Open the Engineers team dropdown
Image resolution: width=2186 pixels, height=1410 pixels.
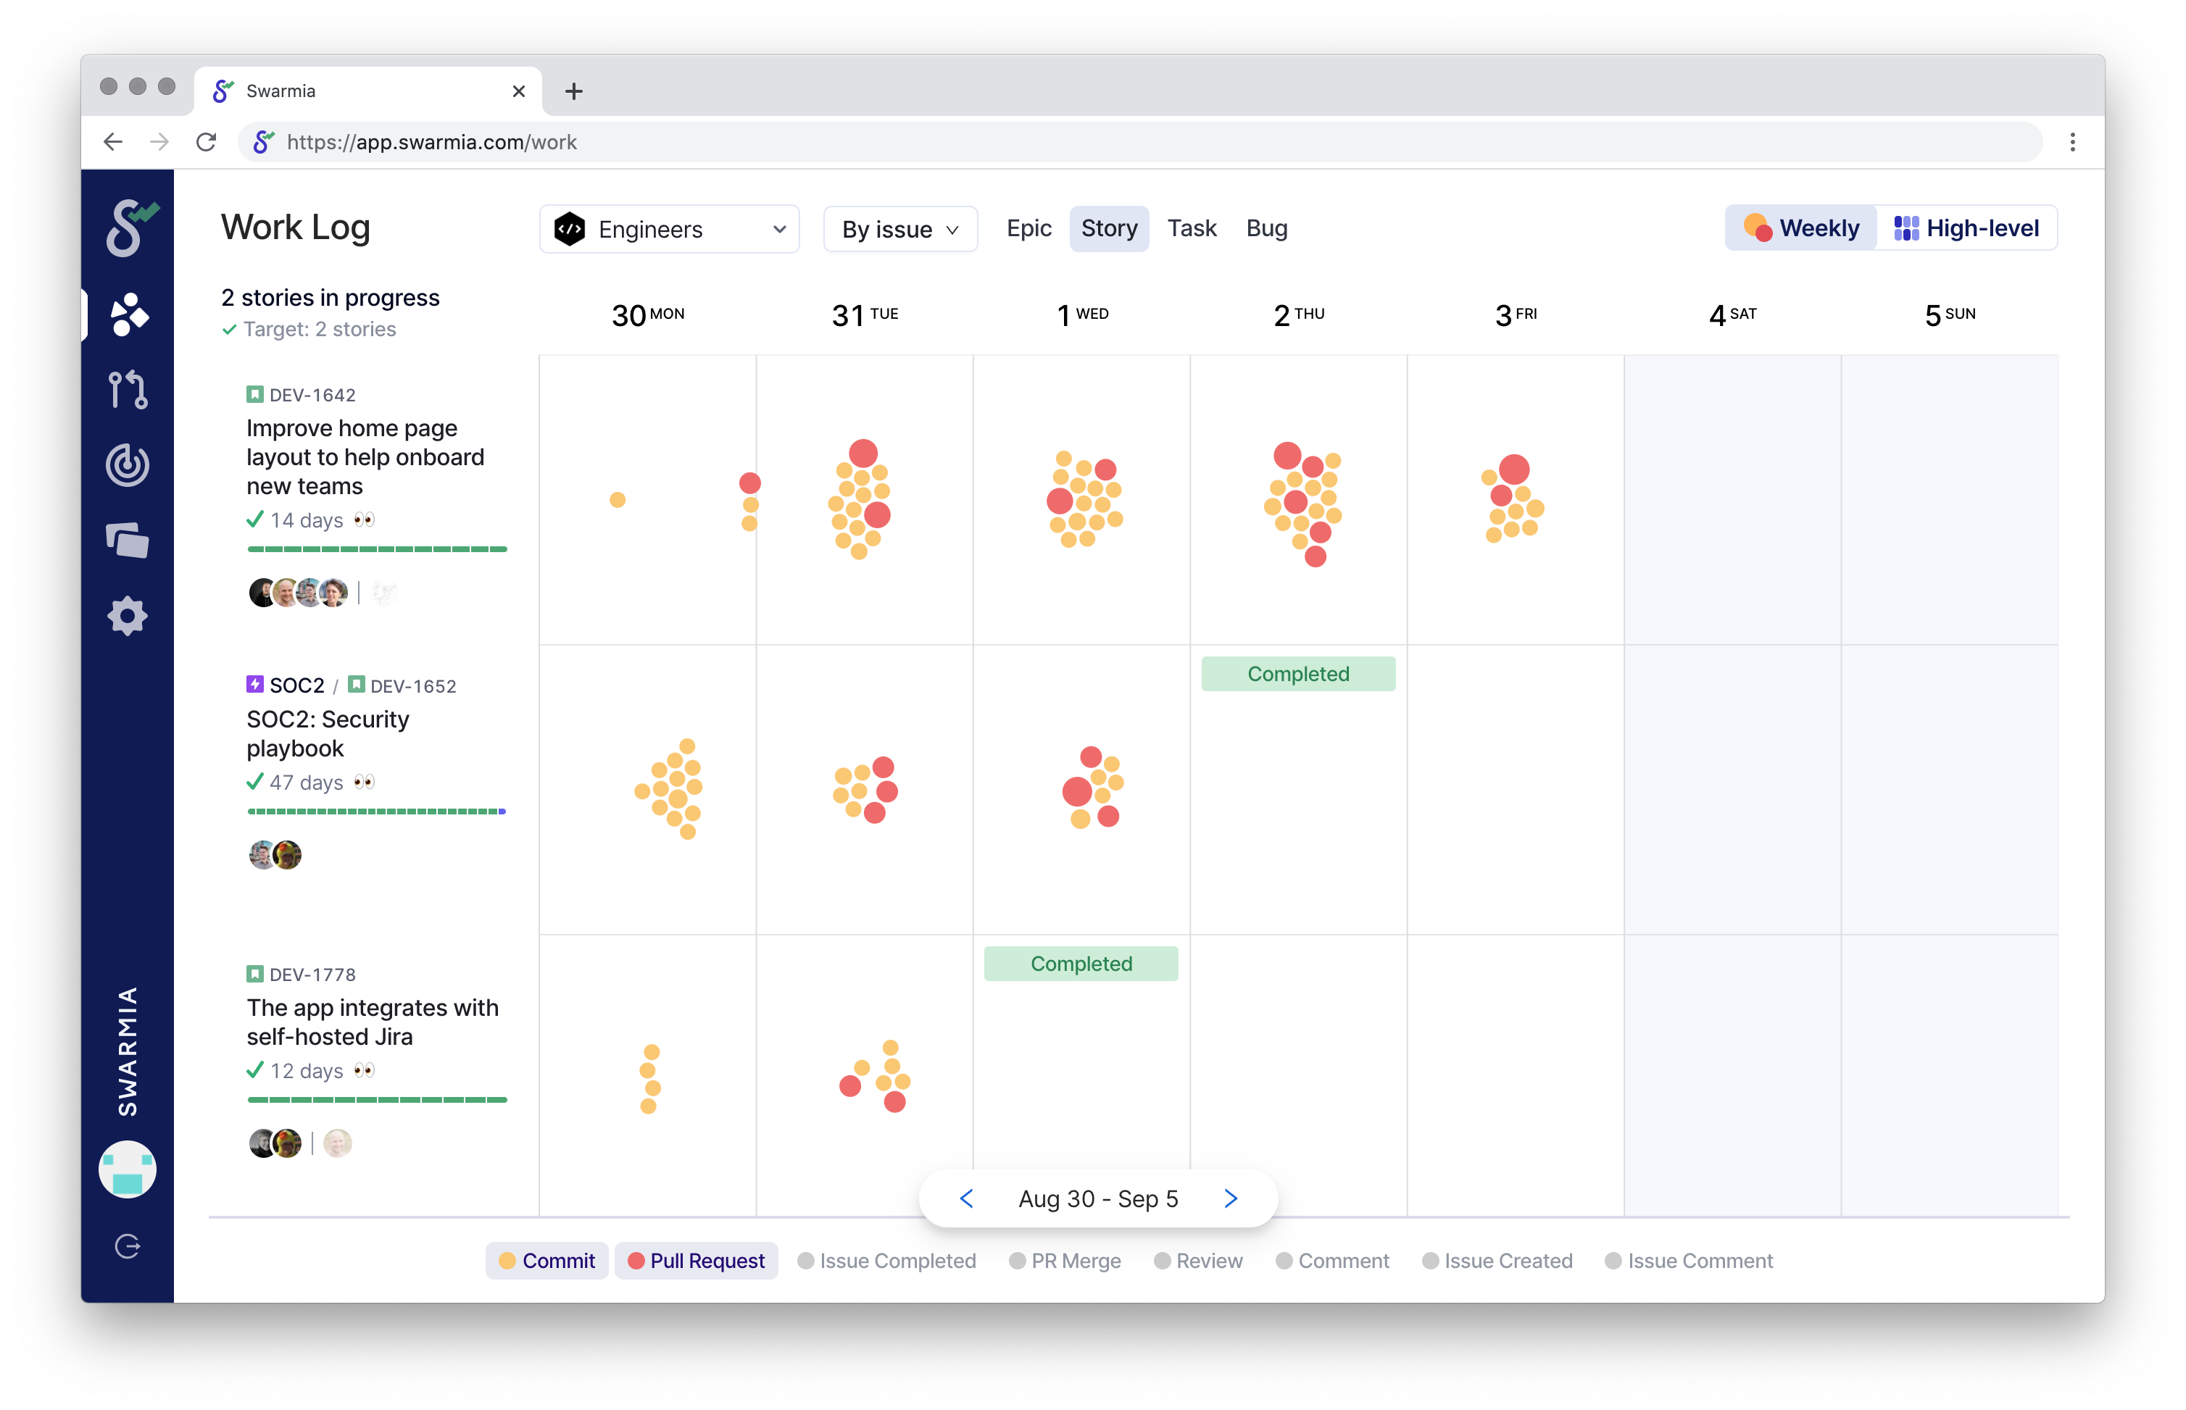pyautogui.click(x=670, y=229)
